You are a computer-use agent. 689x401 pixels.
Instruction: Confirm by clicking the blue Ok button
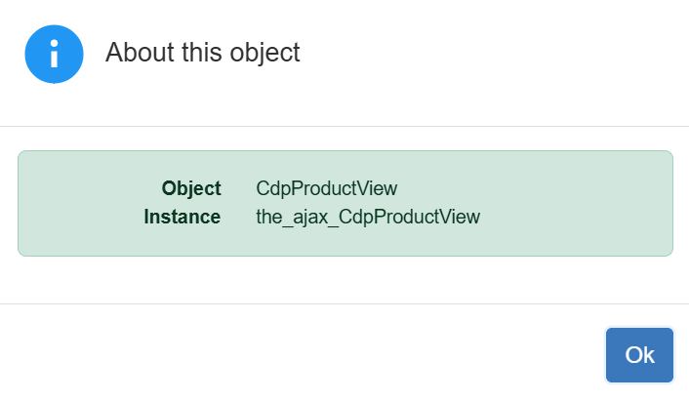pos(639,355)
